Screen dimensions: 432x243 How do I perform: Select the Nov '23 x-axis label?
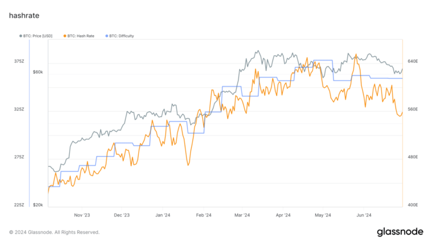82,216
